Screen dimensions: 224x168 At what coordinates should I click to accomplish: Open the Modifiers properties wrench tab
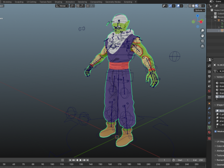coord(209,108)
